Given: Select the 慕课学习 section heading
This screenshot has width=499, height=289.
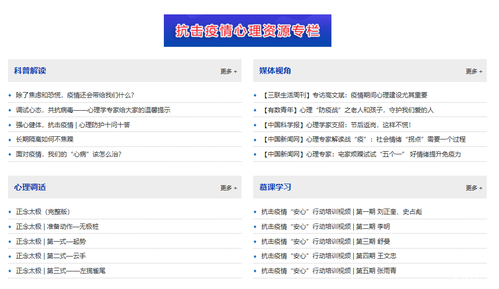Looking at the screenshot, I should coord(275,187).
